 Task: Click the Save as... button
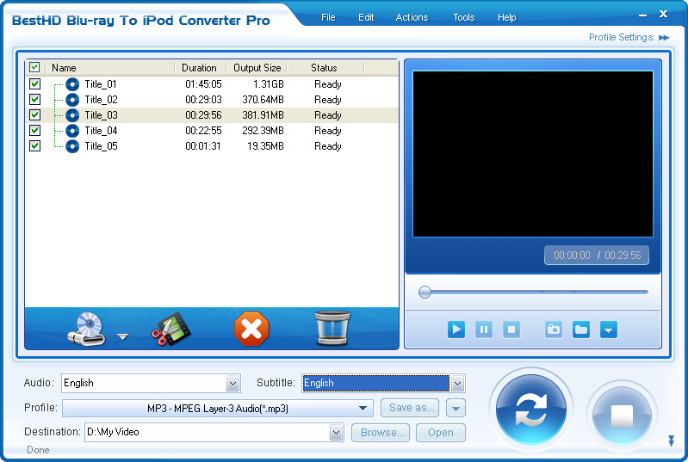(410, 408)
